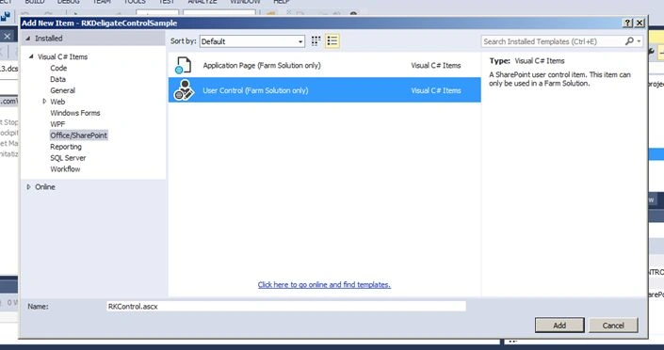Open the TOOLS menu in Visual Studio
Viewport: 664px width, 350px height.
tap(135, 2)
